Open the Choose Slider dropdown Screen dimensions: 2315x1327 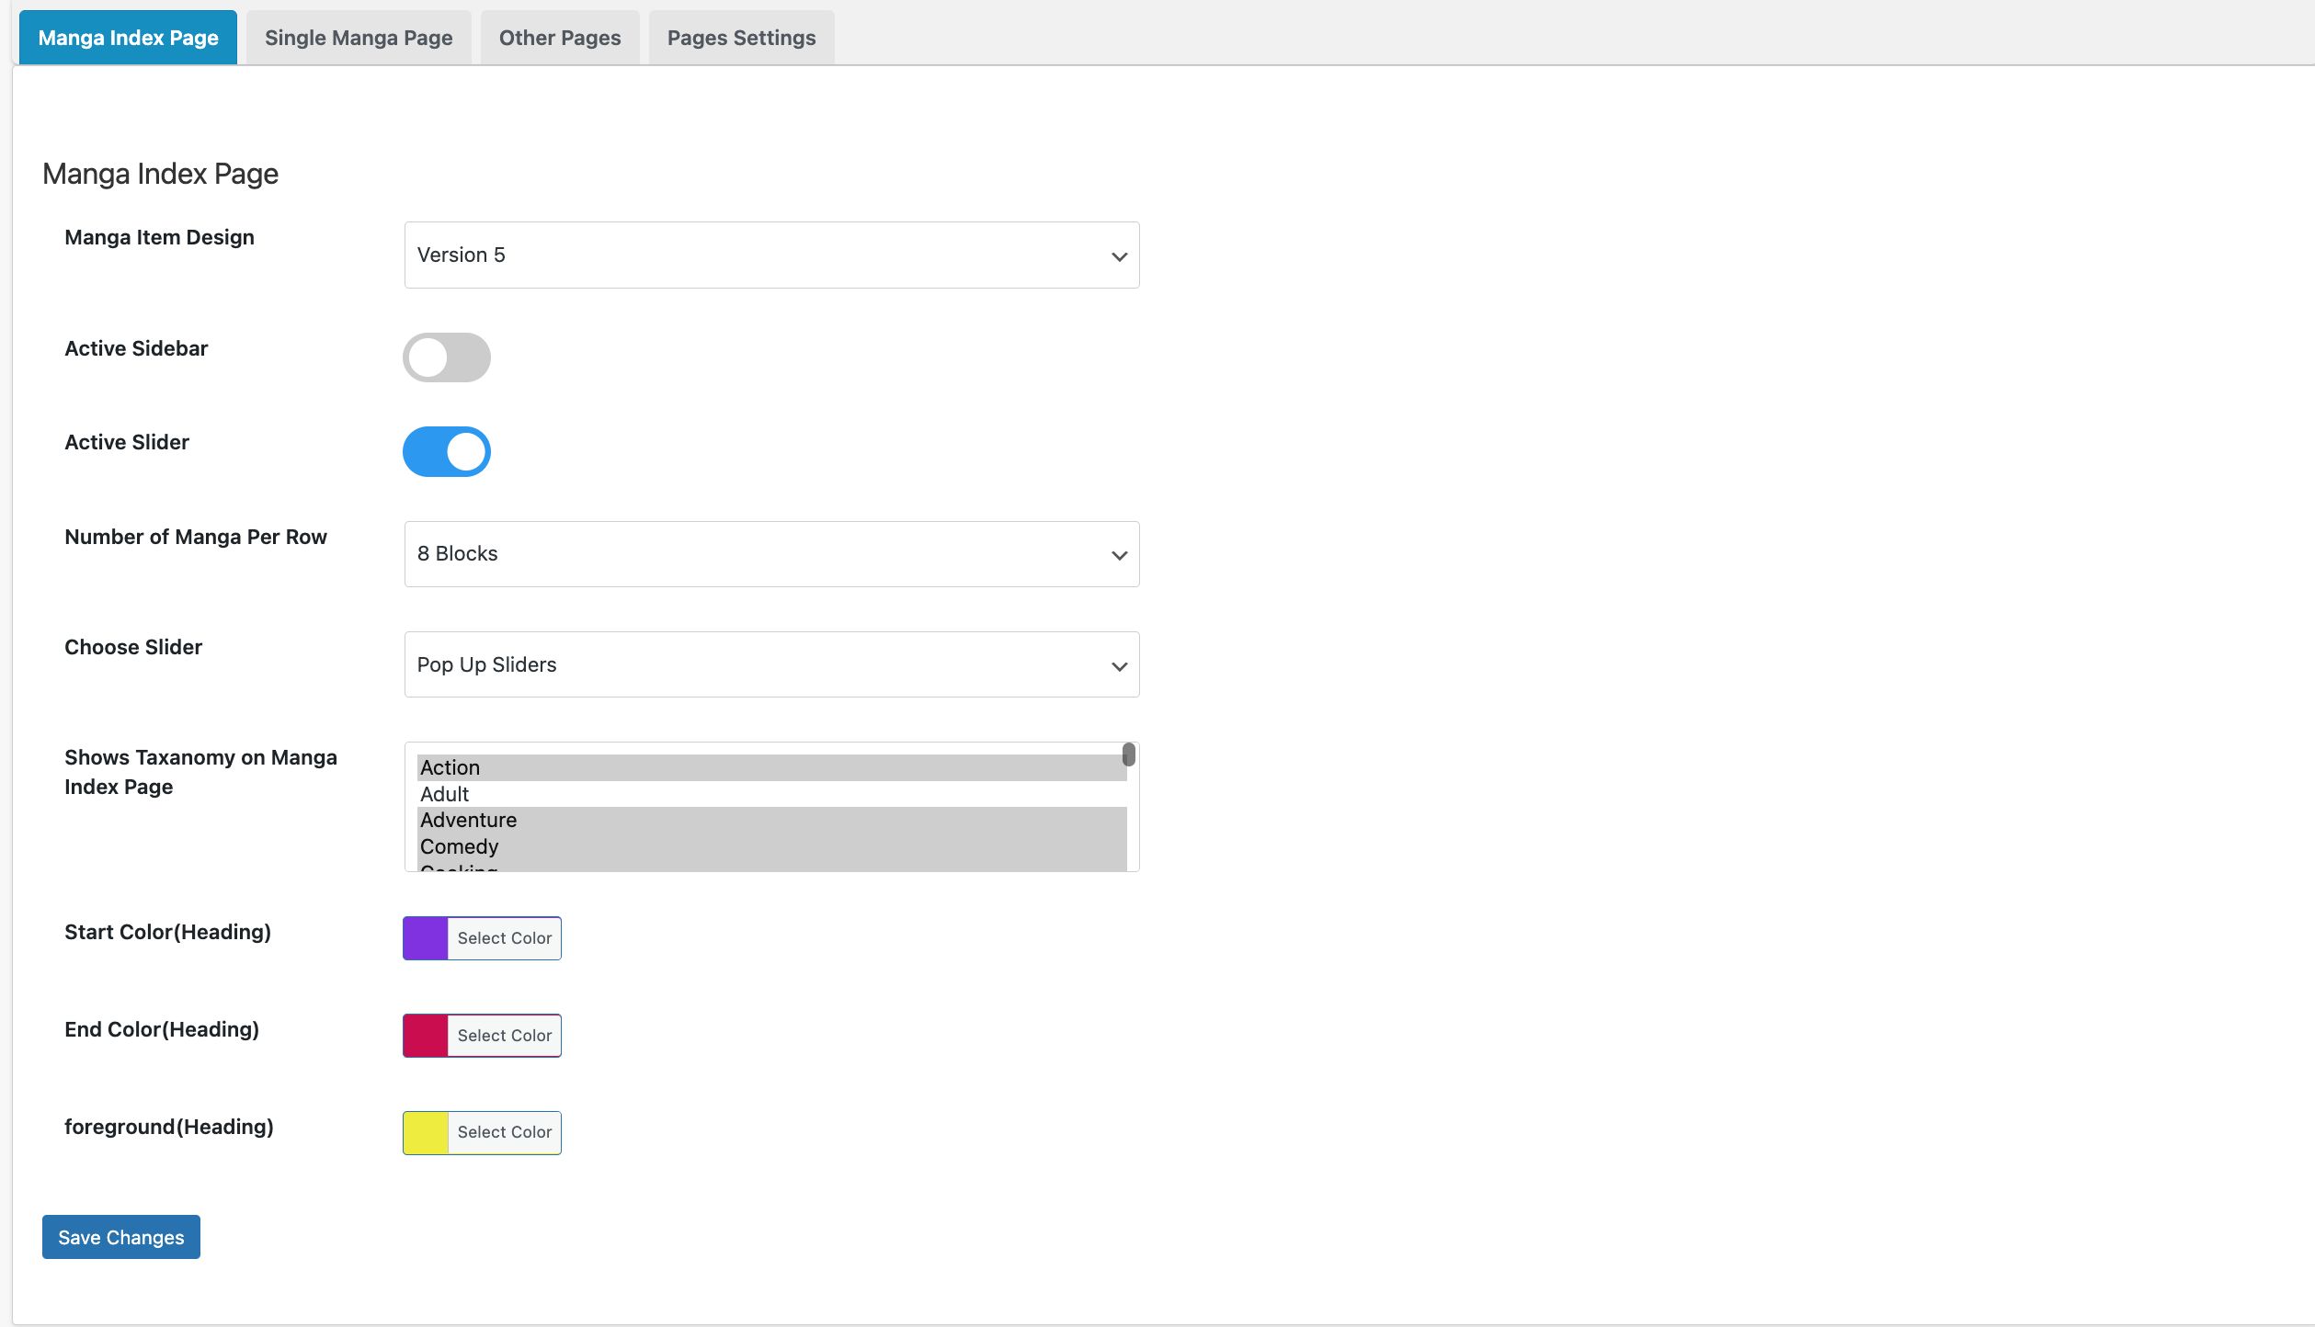tap(771, 664)
